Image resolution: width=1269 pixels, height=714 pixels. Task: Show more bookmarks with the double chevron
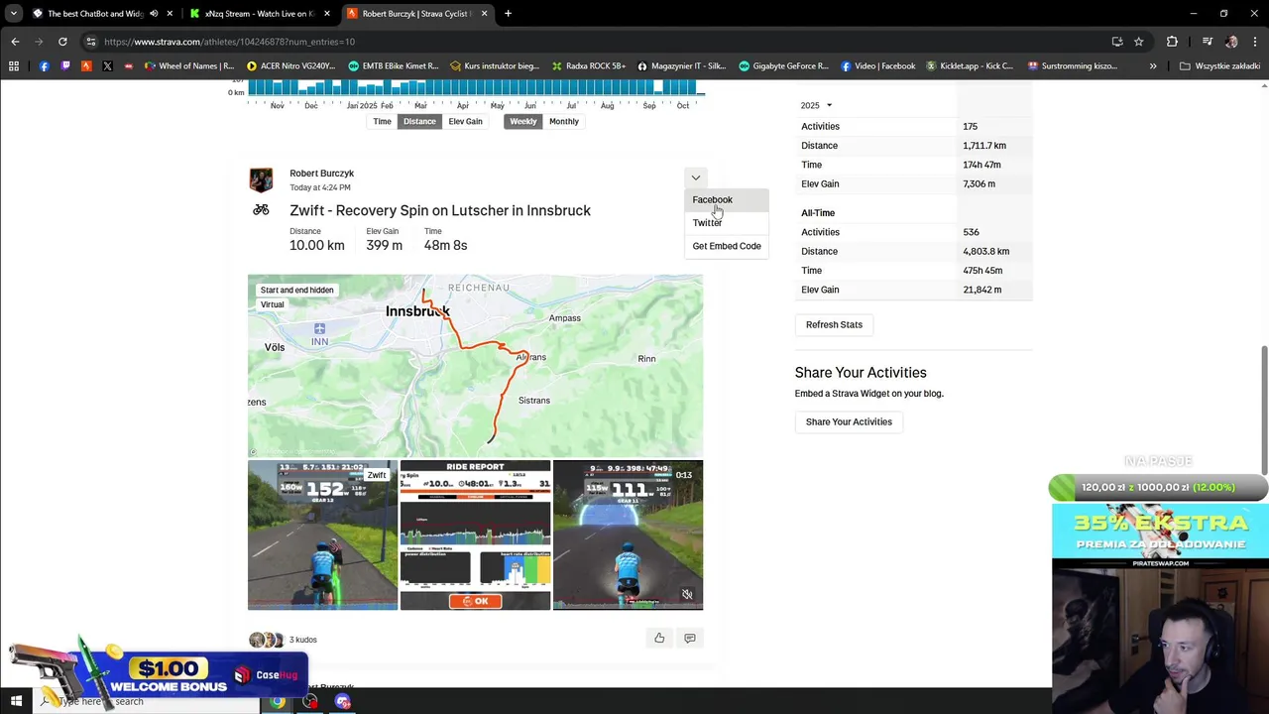[1152, 66]
